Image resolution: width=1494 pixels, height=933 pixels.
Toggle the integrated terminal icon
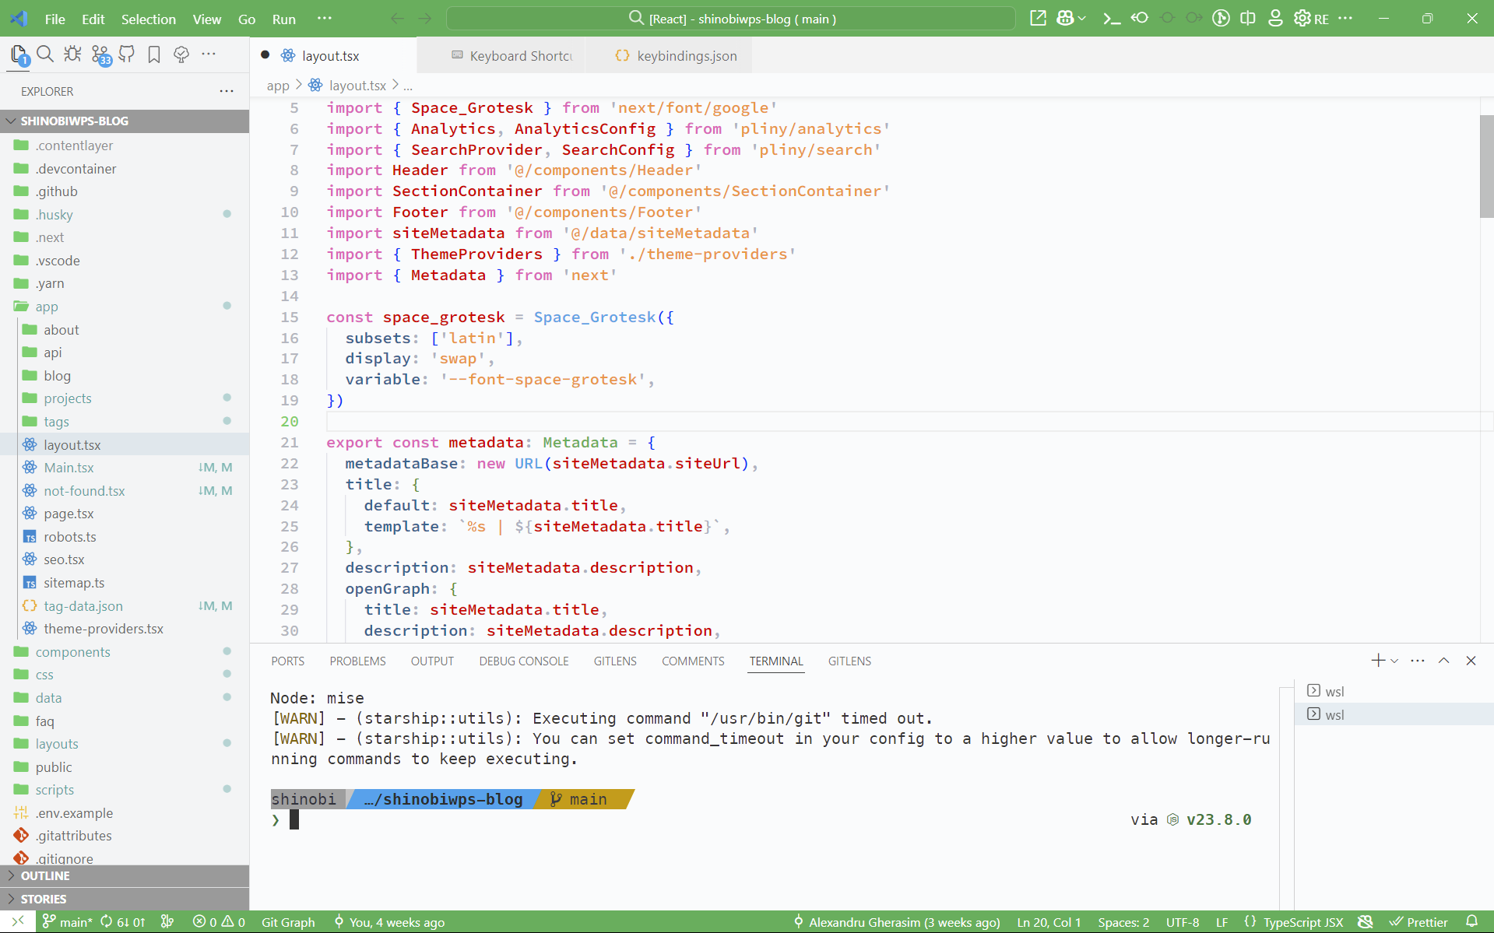click(1112, 18)
